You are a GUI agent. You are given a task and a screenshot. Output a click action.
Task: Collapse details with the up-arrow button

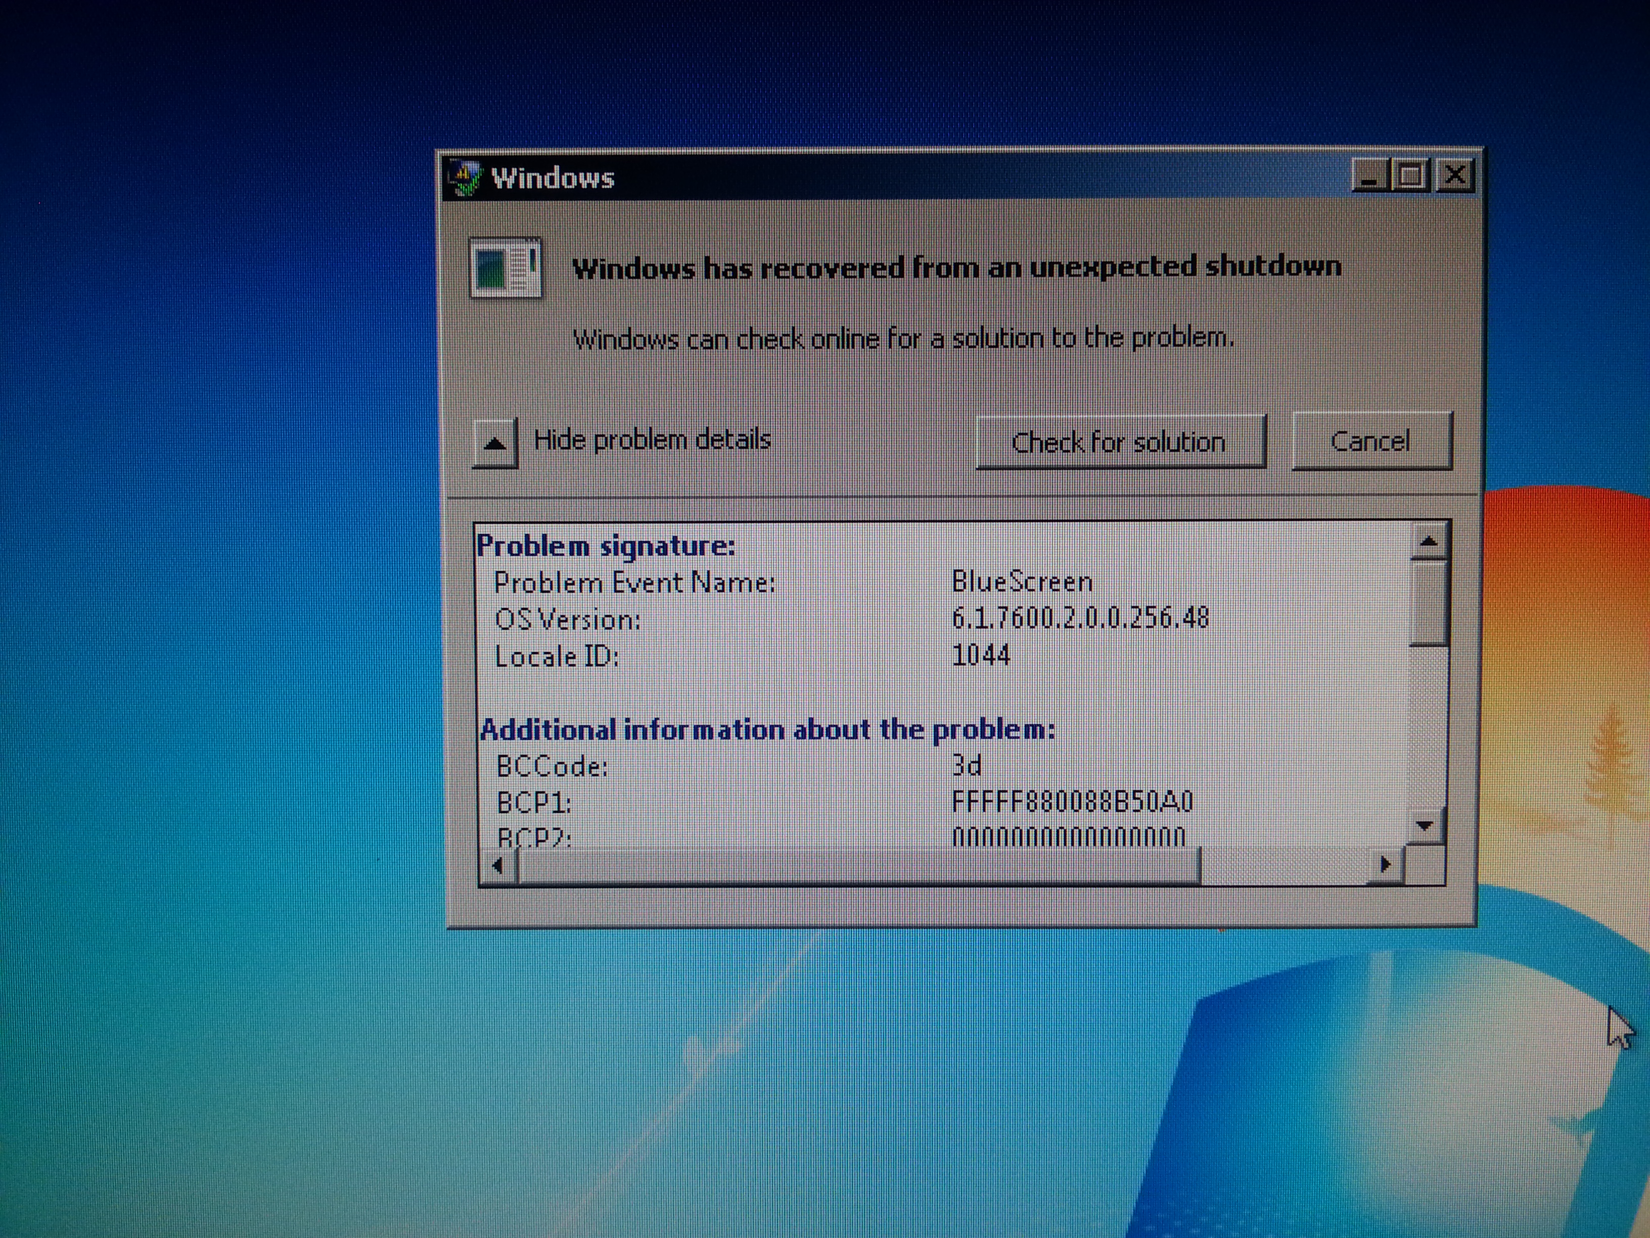(x=494, y=443)
